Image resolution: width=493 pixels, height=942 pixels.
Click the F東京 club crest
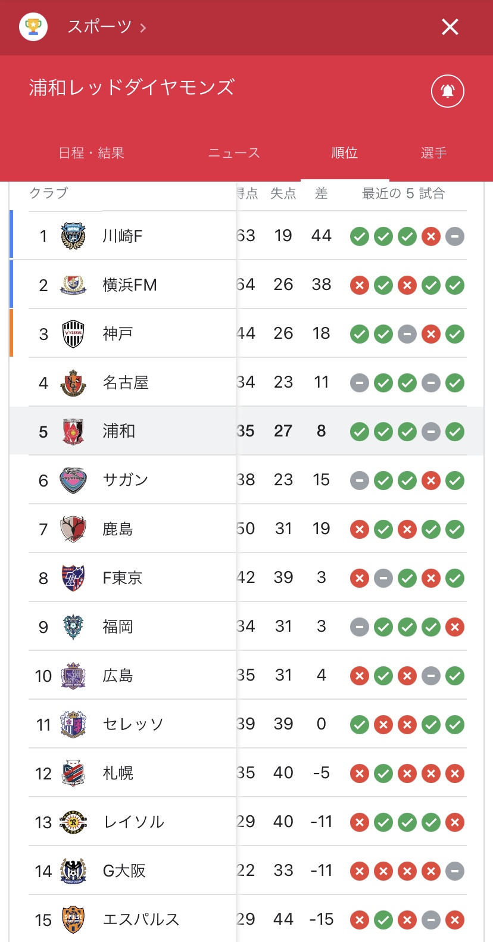(x=73, y=578)
